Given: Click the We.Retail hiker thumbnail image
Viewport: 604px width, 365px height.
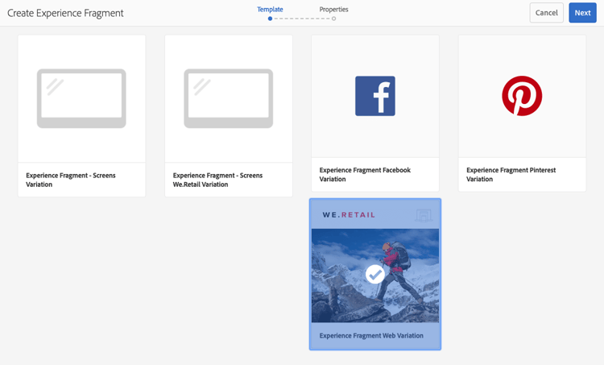Looking at the screenshot, I should click(375, 276).
